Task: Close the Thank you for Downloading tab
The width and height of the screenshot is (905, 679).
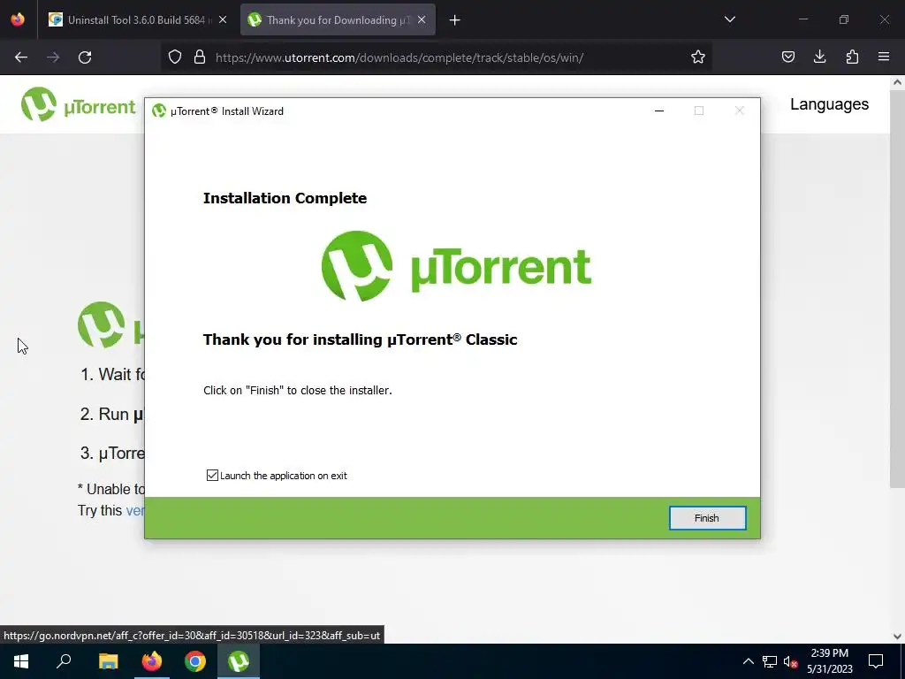Action: tap(422, 20)
